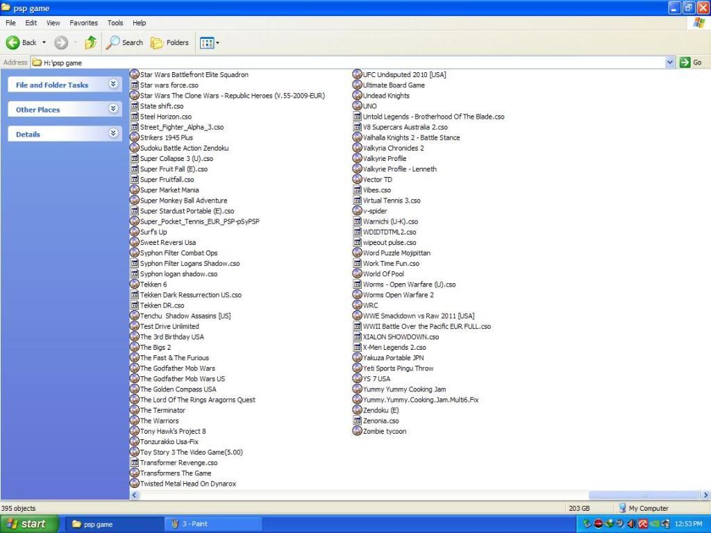Click the icon beside Tekken DR.cso
The width and height of the screenshot is (711, 533).
pos(134,305)
